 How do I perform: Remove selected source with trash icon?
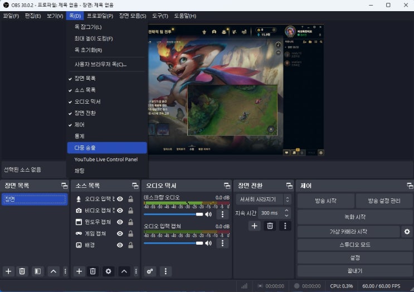(x=93, y=271)
